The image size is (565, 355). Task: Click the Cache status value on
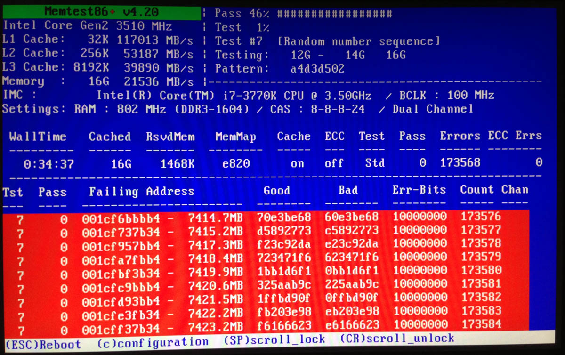click(297, 164)
